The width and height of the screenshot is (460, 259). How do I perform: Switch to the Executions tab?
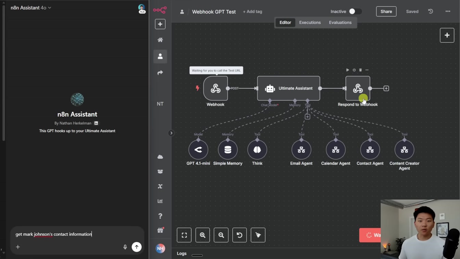point(310,23)
